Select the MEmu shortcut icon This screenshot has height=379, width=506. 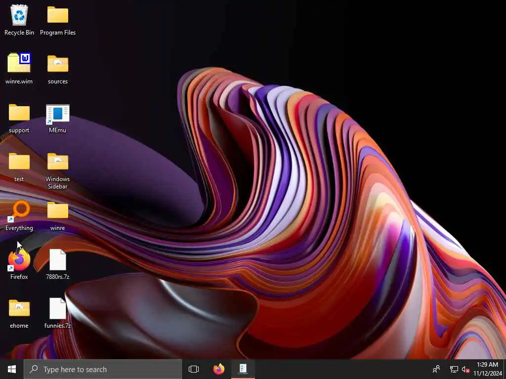(58, 117)
